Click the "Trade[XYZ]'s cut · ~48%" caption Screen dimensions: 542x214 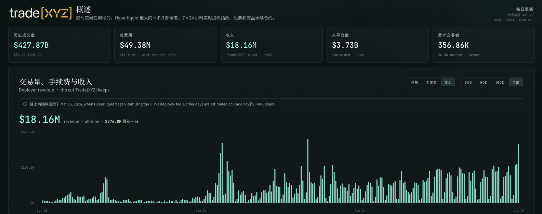(x=249, y=55)
